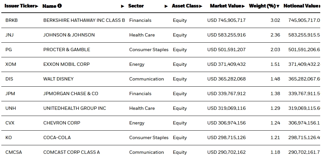The height and width of the screenshot is (158, 330).
Task: Select the Procter & Gamble row name
Action: [x=67, y=50]
